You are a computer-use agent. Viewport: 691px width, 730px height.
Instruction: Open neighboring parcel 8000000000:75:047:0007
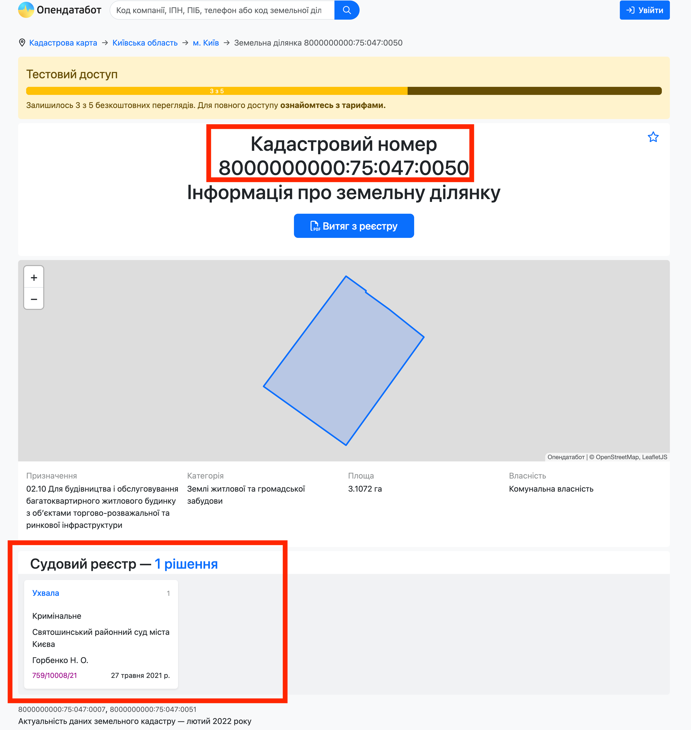pos(62,709)
